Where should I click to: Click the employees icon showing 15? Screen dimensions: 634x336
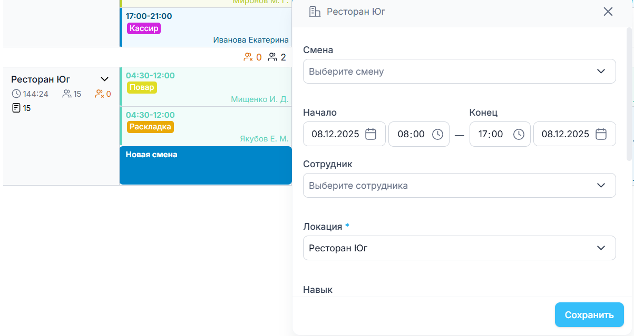click(x=67, y=94)
